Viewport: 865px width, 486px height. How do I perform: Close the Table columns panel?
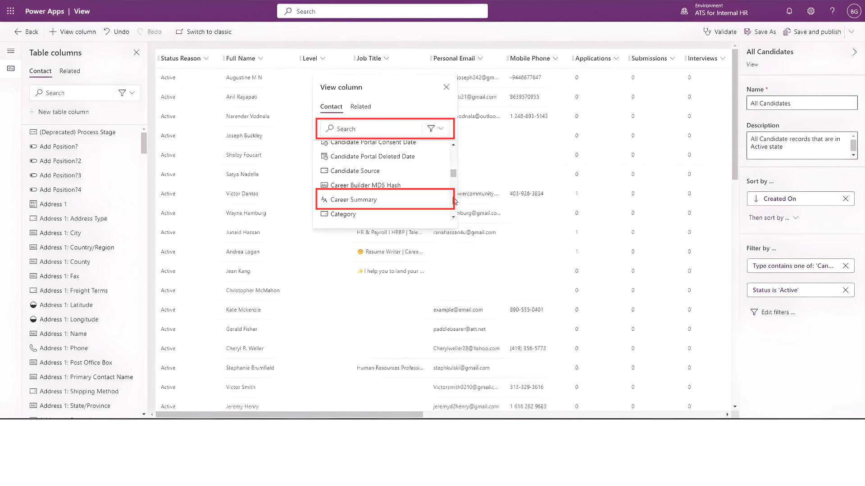[x=137, y=53]
